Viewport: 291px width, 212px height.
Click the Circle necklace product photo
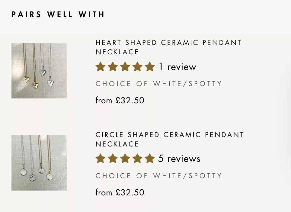[x=39, y=162]
